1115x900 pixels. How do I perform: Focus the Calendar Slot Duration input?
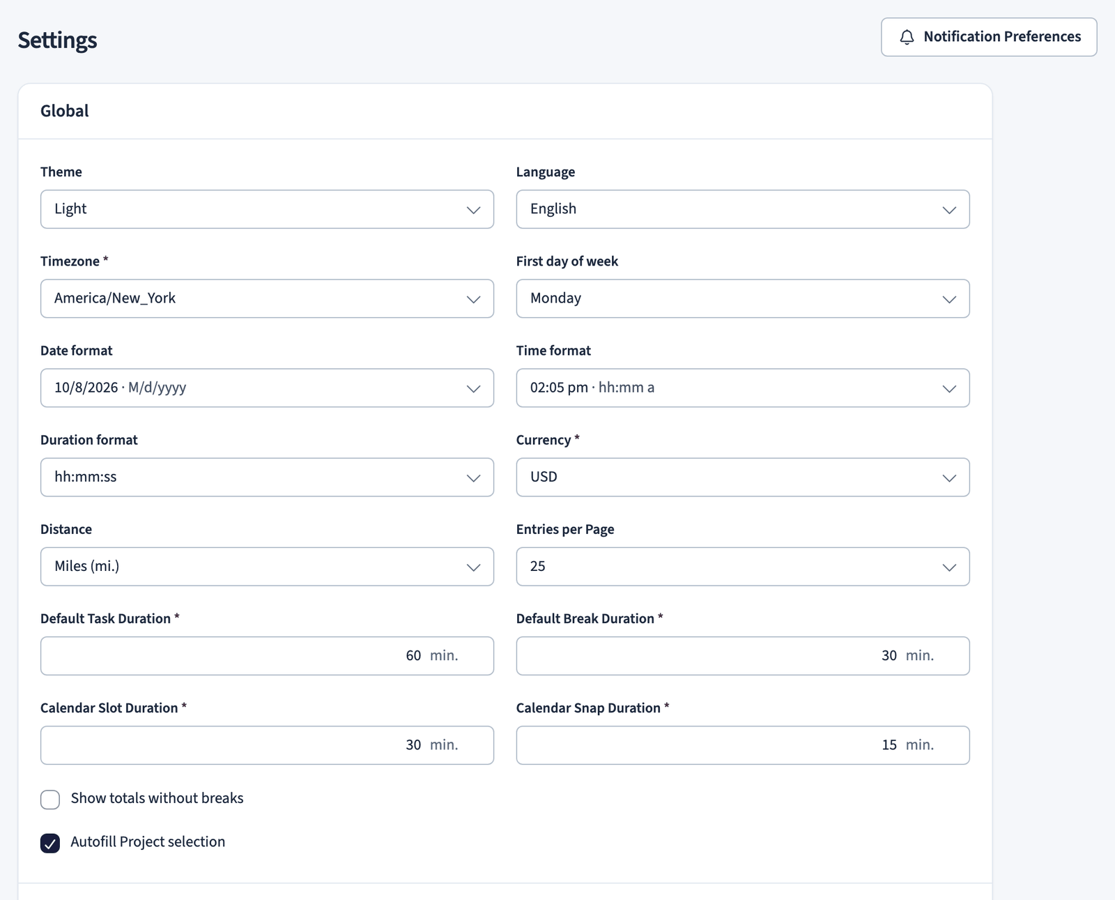coord(267,745)
